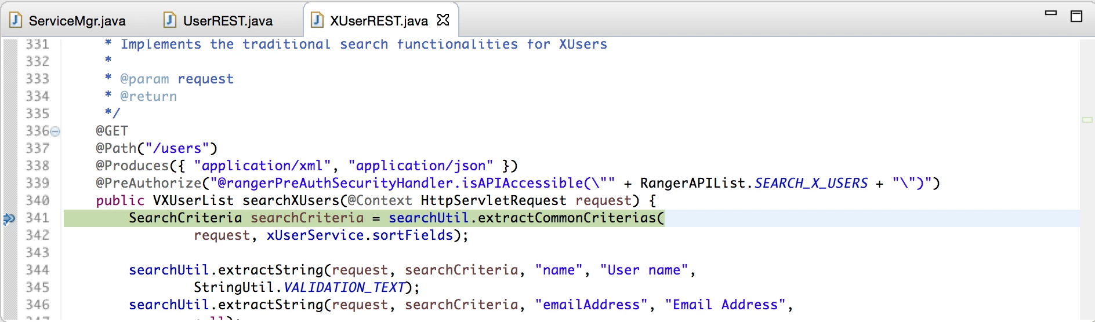Image resolution: width=1095 pixels, height=322 pixels.
Task: Click the HttpServletRequest parameter type
Action: coord(494,200)
